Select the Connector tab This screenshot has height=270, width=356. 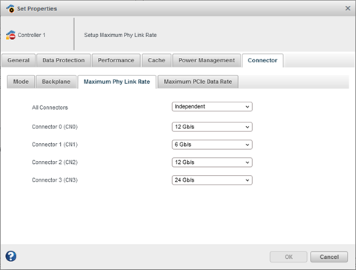263,60
